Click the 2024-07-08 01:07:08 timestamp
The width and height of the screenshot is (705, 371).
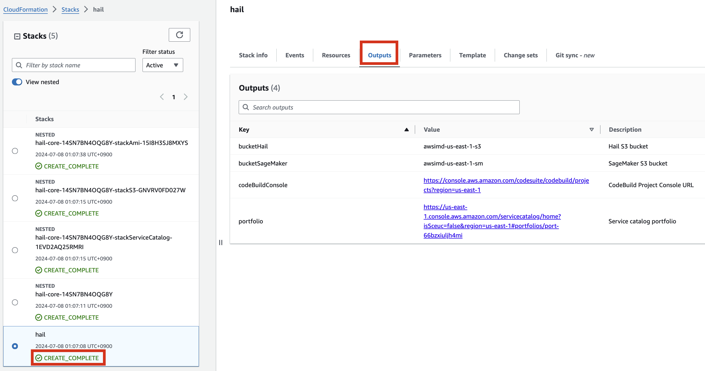(74, 346)
